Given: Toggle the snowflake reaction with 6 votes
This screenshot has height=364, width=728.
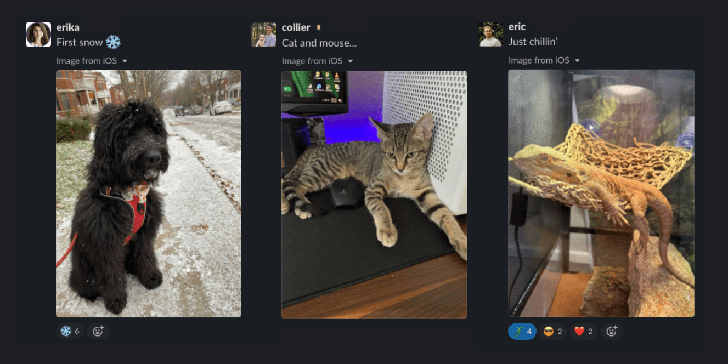Looking at the screenshot, I should (70, 331).
